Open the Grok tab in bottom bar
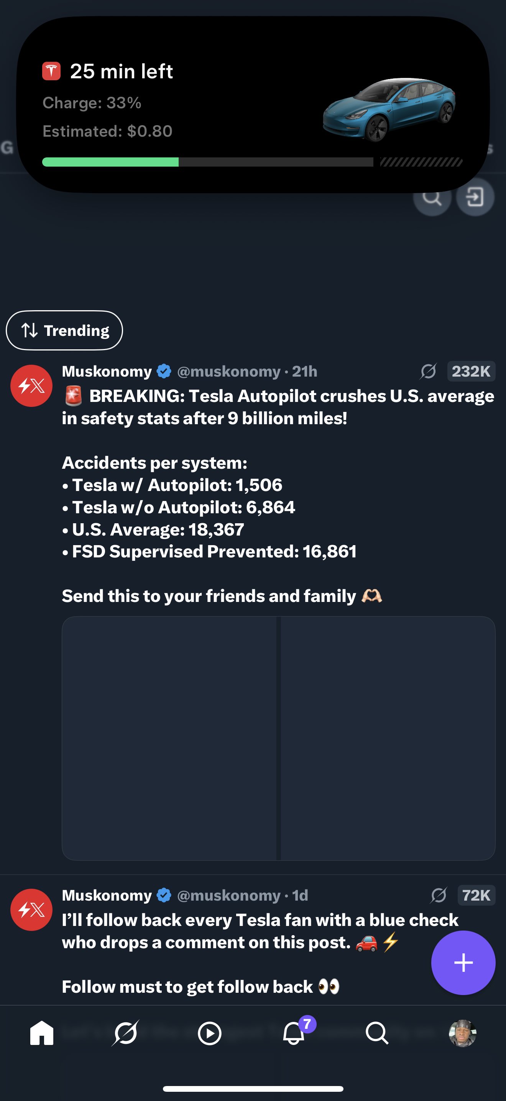The image size is (506, 1101). [125, 1033]
